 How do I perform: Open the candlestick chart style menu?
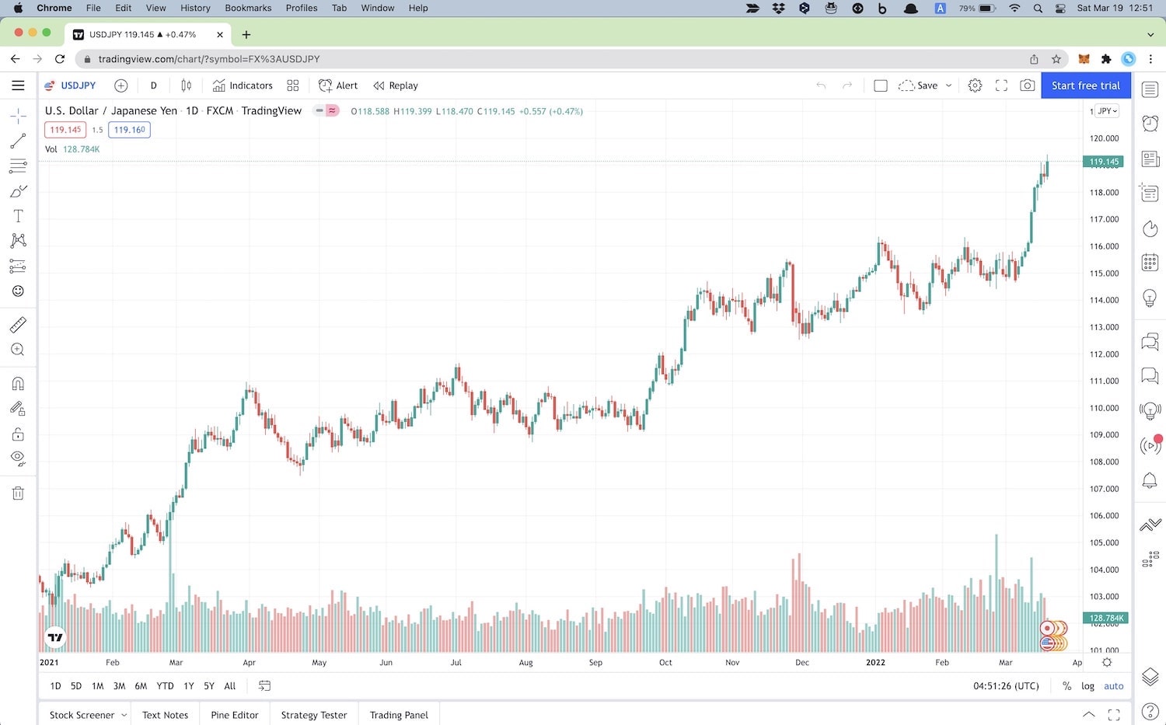tap(186, 85)
